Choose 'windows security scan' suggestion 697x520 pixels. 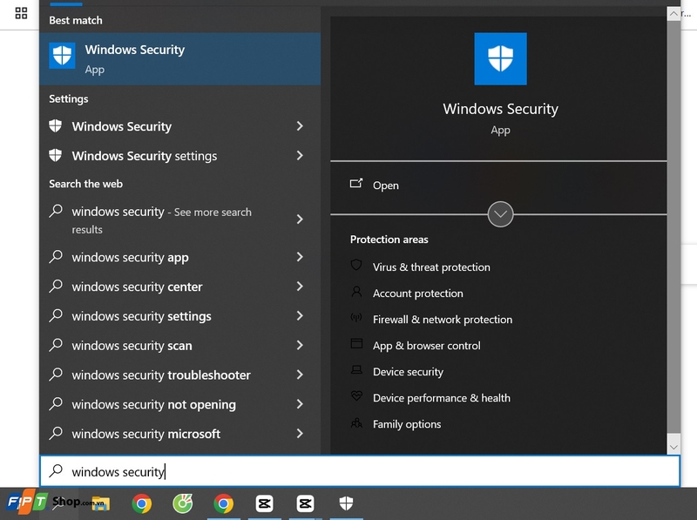[x=180, y=345]
